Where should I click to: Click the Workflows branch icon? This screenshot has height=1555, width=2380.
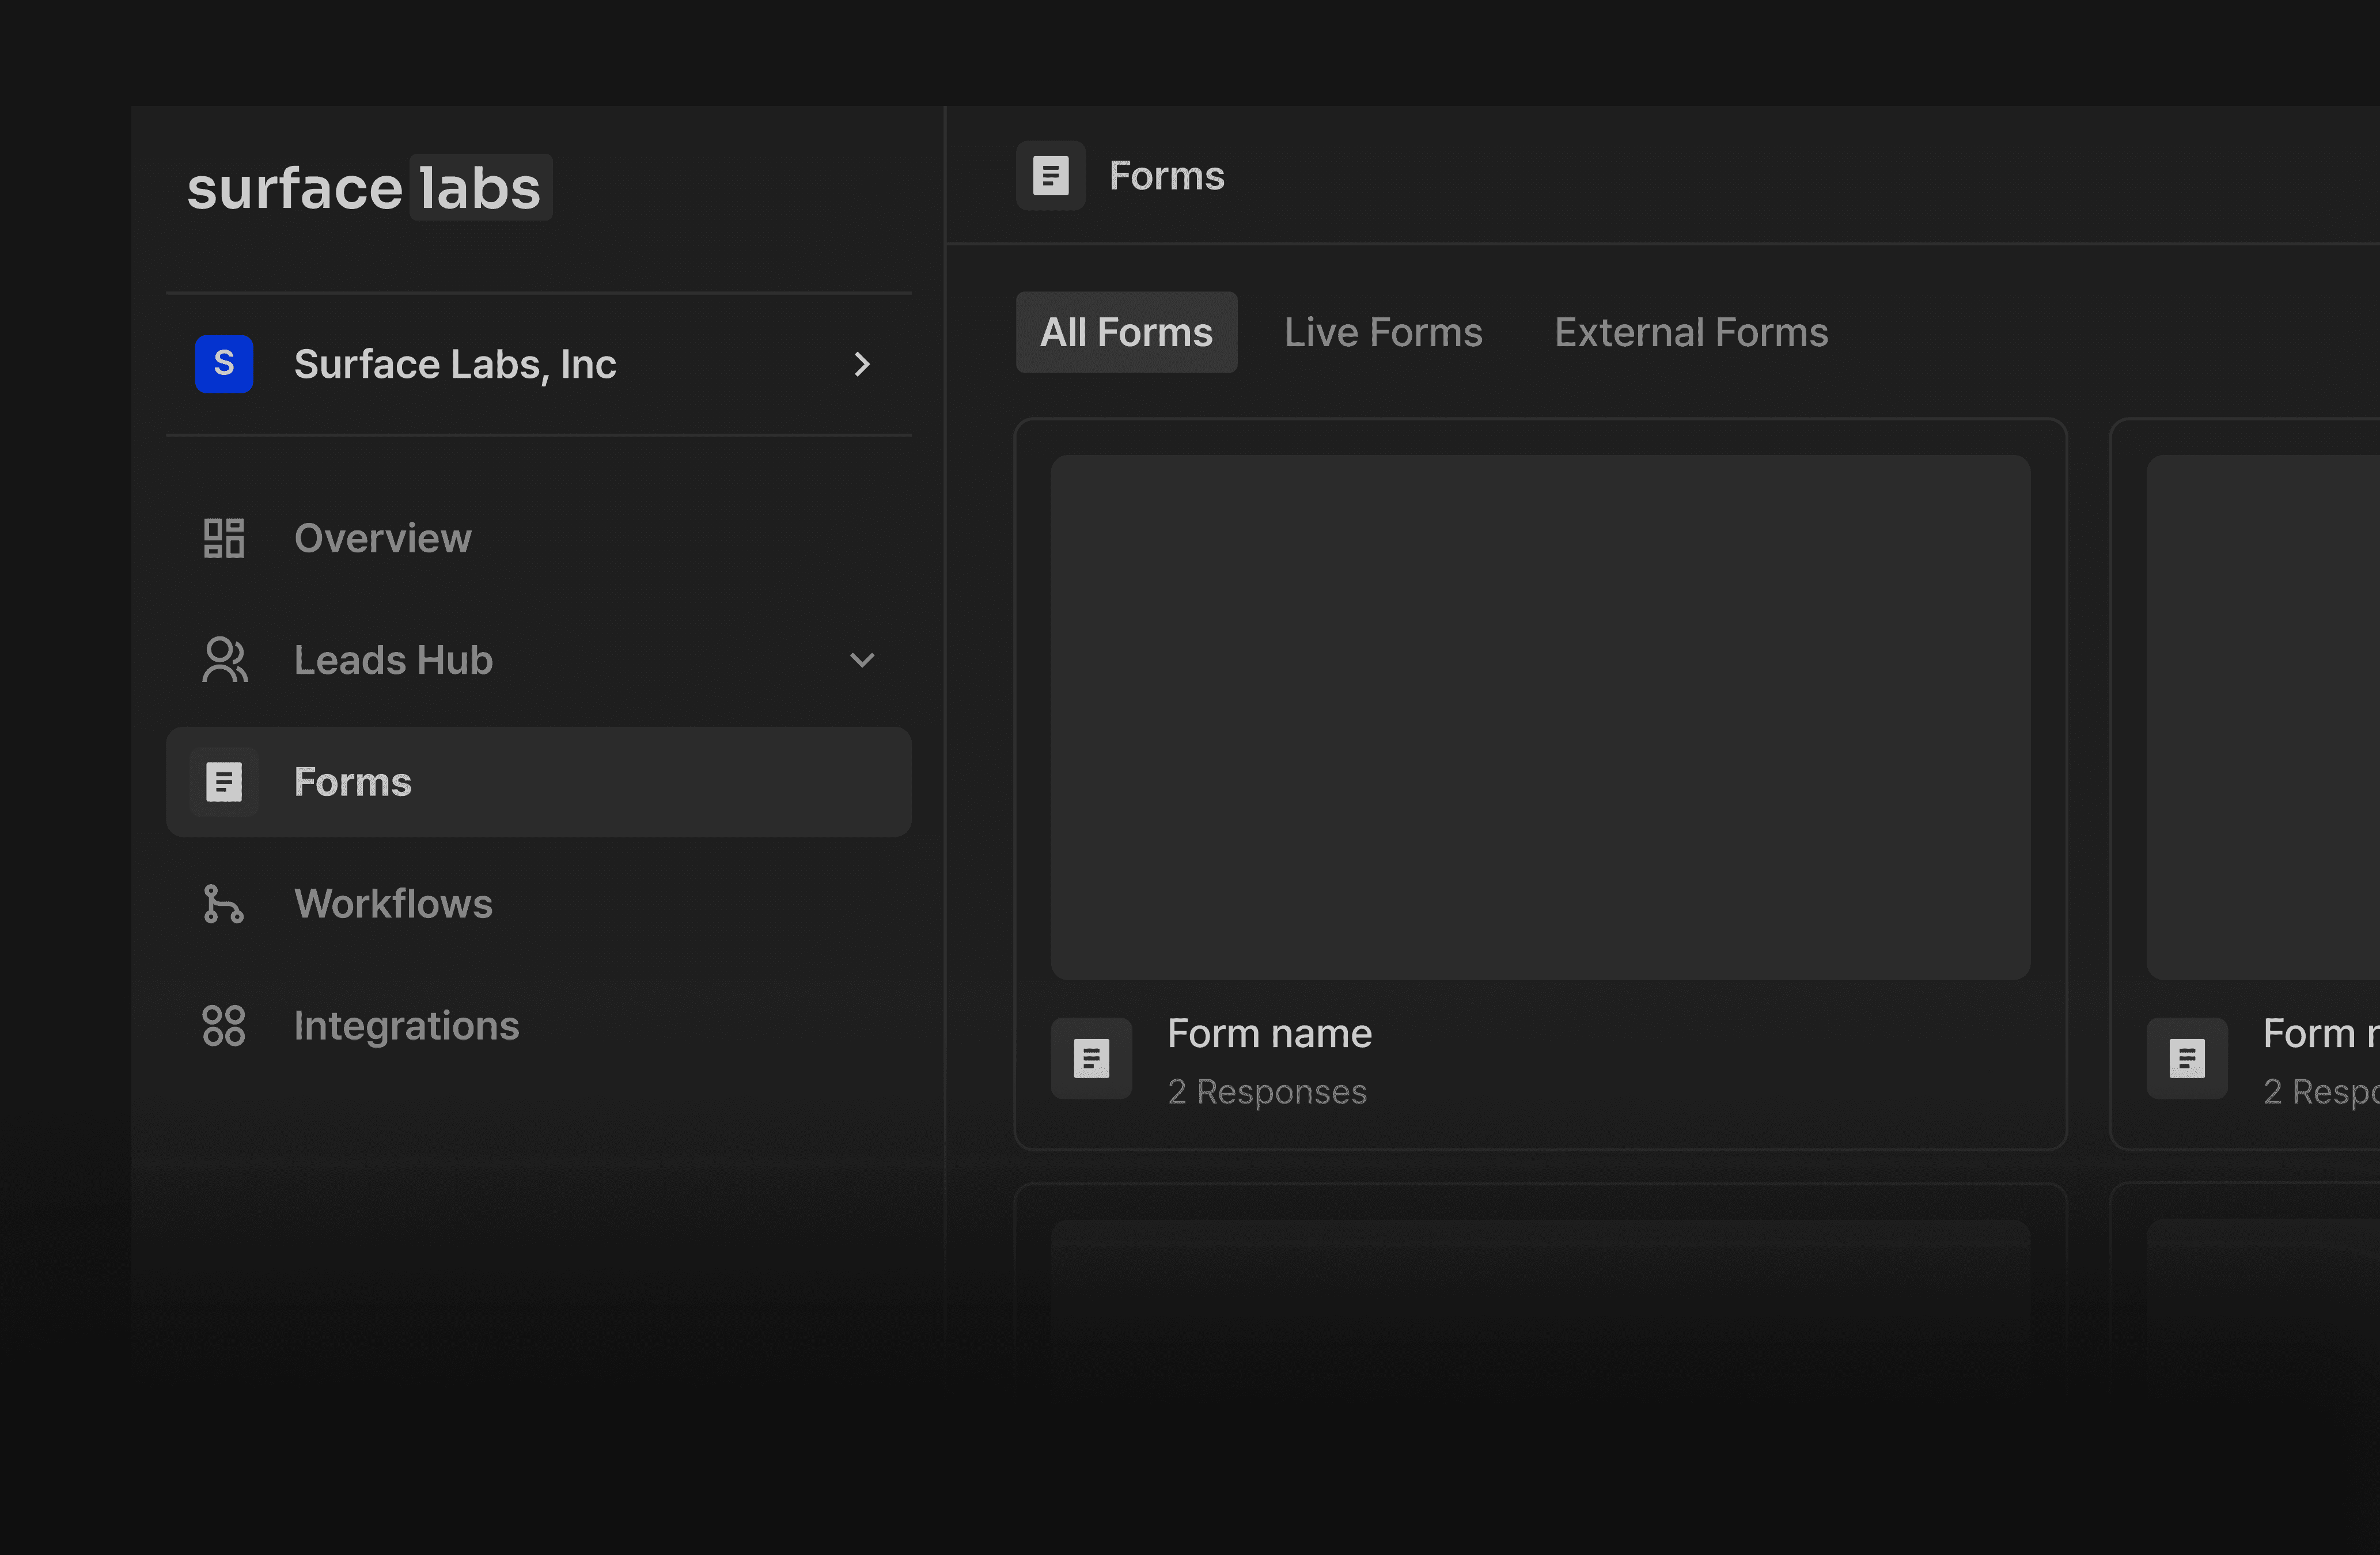tap(224, 904)
